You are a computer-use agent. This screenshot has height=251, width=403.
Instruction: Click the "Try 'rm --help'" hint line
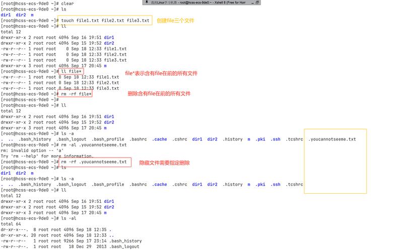[47, 156]
